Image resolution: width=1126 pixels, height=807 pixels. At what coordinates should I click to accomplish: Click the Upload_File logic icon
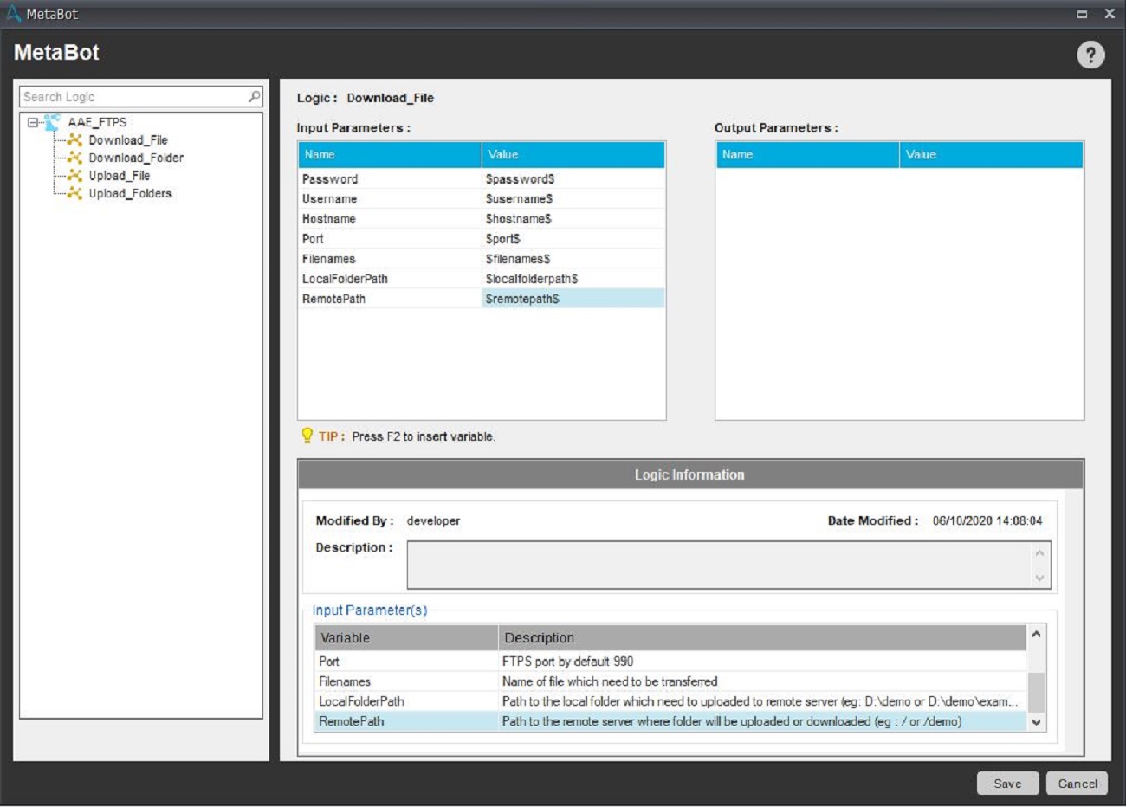pyautogui.click(x=75, y=176)
